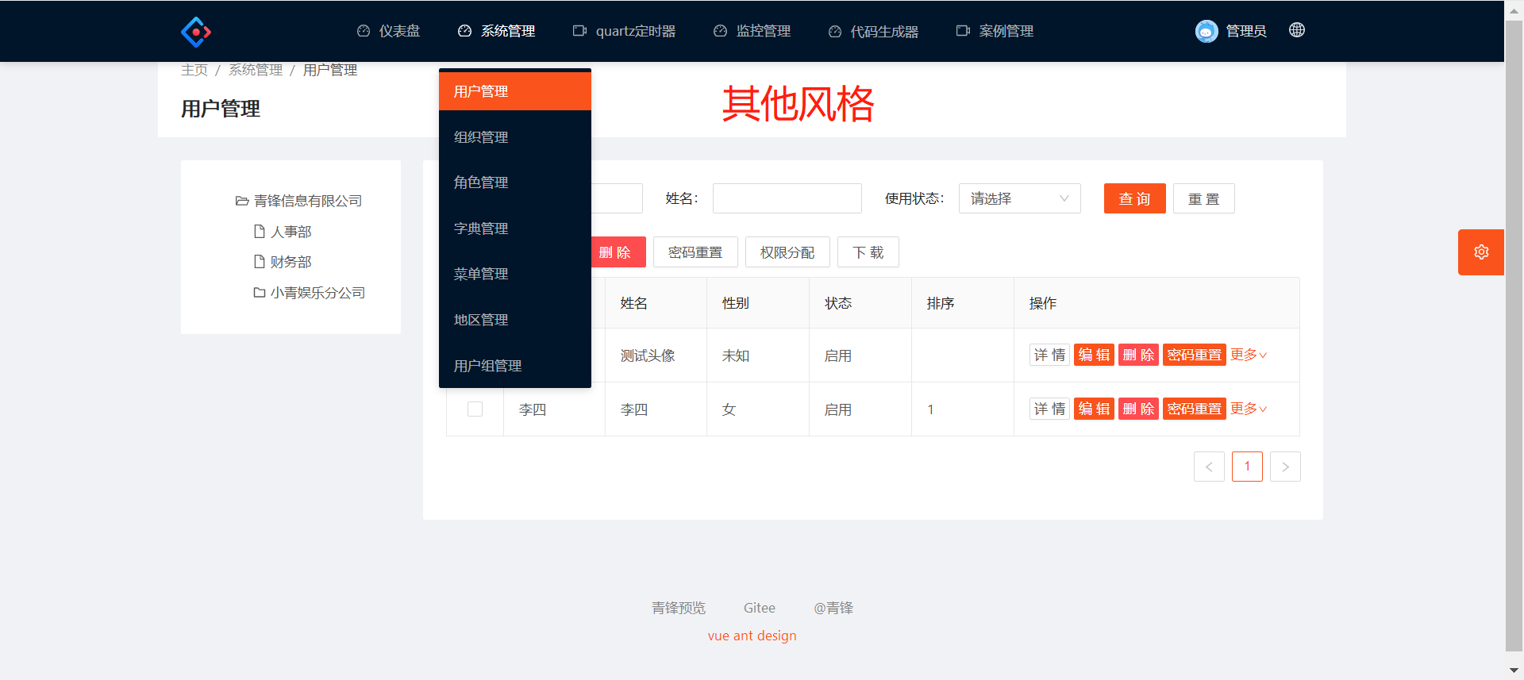Click the 权限分配 button
The height and width of the screenshot is (680, 1524).
pyautogui.click(x=787, y=252)
